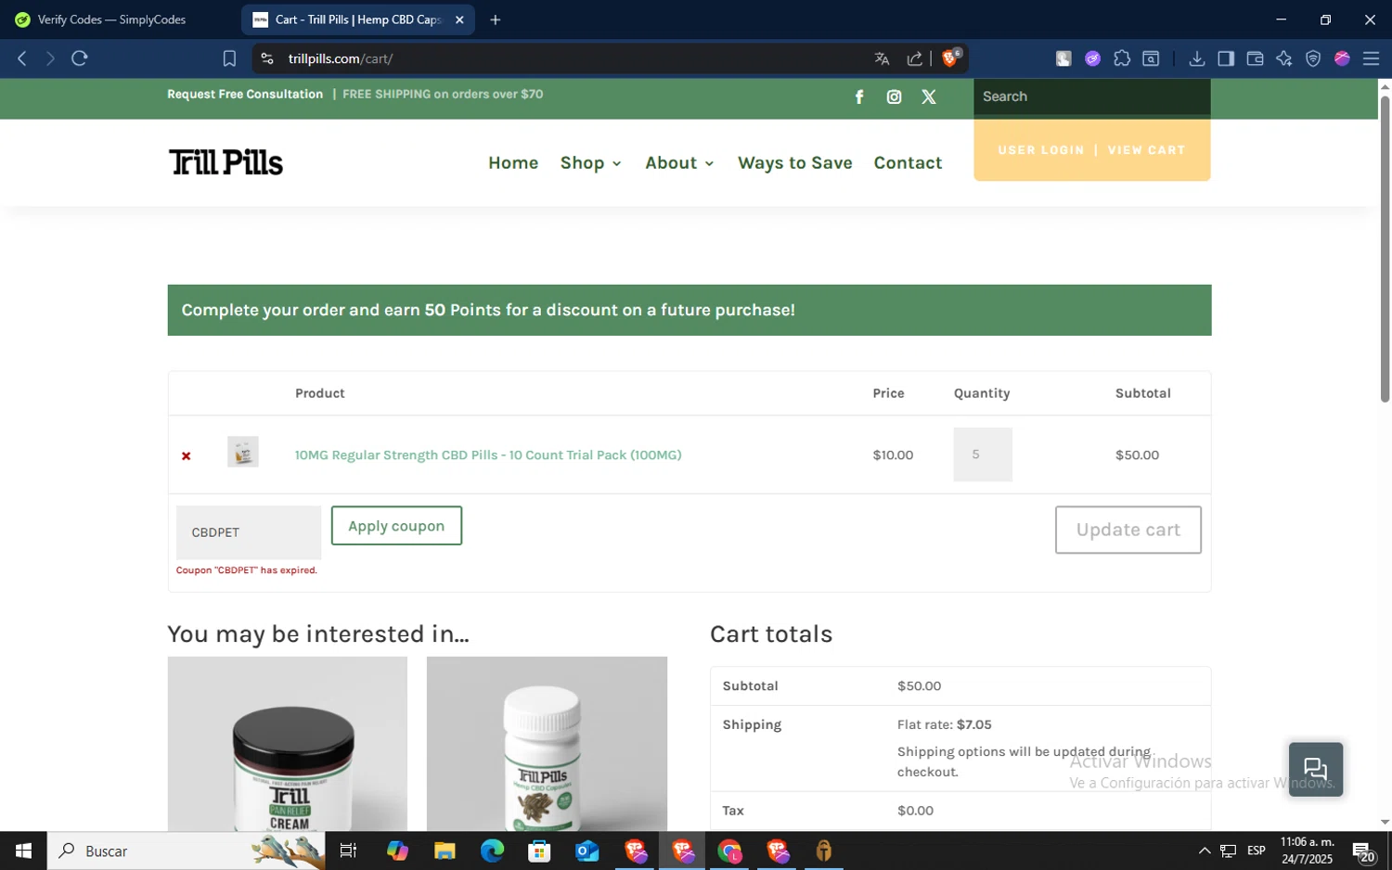Click the browser address bar URL
Image resolution: width=1392 pixels, height=870 pixels.
(x=341, y=58)
